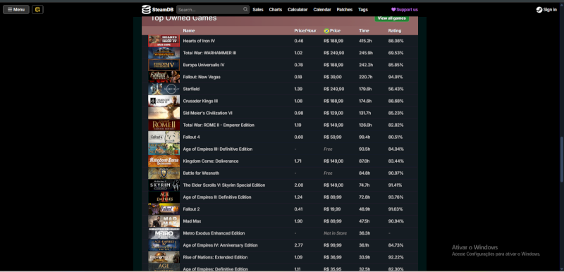The width and height of the screenshot is (564, 272).
Task: Open the SteamDB logo home link
Action: (158, 10)
